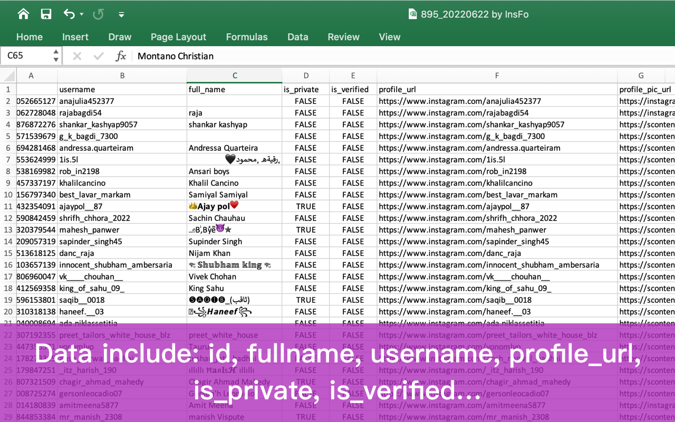
Task: Select column F header
Action: [497, 75]
